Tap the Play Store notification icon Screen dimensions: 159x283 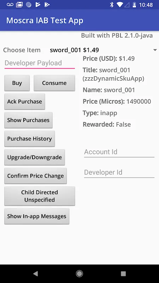click(47, 5)
